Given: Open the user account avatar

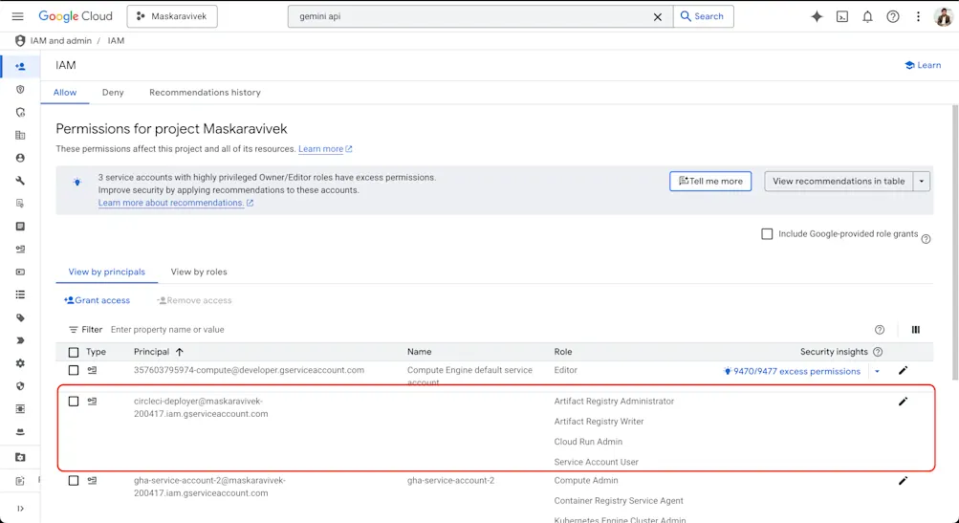Looking at the screenshot, I should tap(944, 16).
